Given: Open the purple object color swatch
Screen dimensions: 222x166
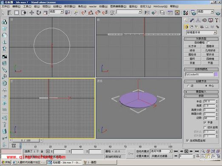Looking at the screenshot, I should click(216, 74).
